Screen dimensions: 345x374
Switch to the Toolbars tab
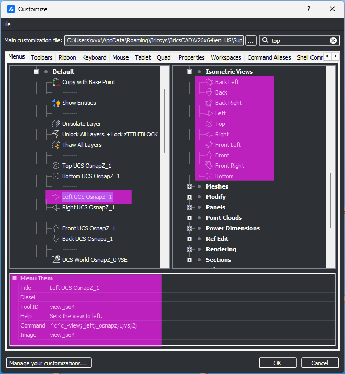pos(42,57)
